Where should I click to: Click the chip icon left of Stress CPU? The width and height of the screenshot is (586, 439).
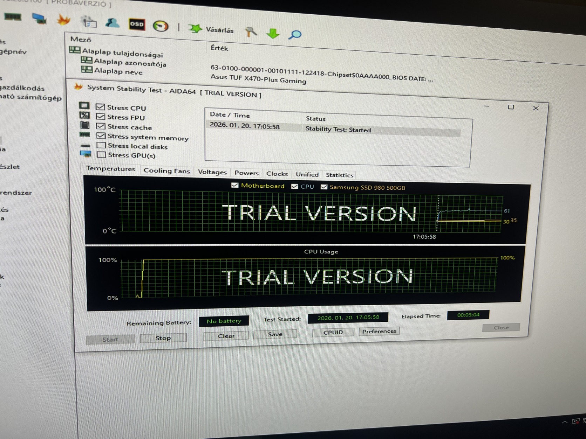tap(84, 105)
